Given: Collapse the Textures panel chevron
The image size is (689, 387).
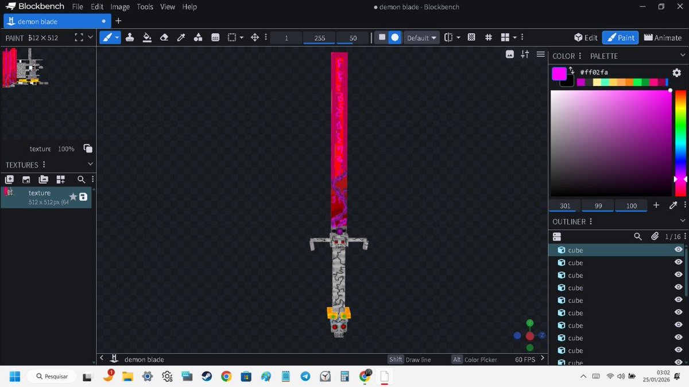Looking at the screenshot, I should [90, 164].
